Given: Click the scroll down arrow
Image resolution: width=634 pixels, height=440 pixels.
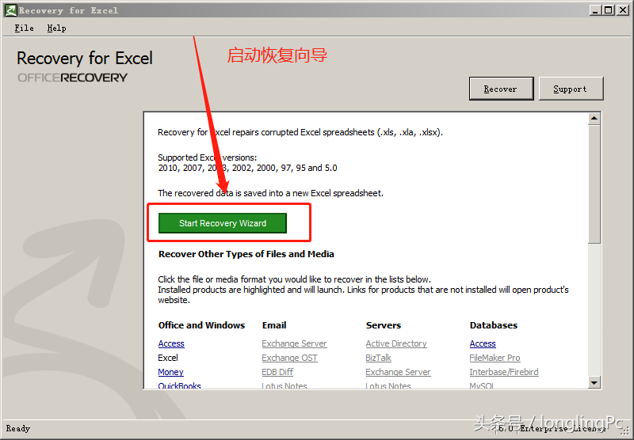Looking at the screenshot, I should click(594, 382).
